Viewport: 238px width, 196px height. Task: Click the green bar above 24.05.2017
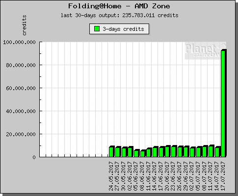111,152
